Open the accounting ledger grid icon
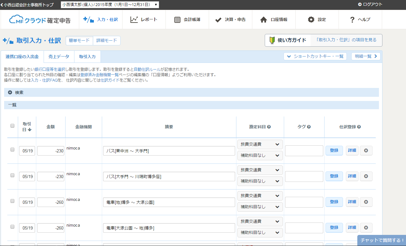This screenshot has height=246, width=406. [x=177, y=20]
